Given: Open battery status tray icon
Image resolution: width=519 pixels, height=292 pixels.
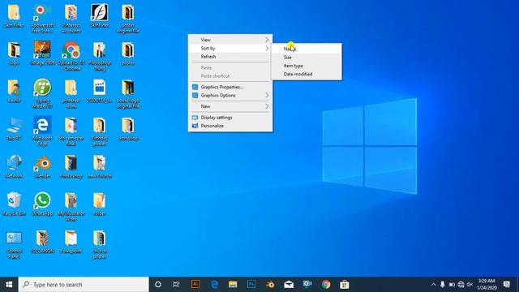Looking at the screenshot, I should point(452,285).
